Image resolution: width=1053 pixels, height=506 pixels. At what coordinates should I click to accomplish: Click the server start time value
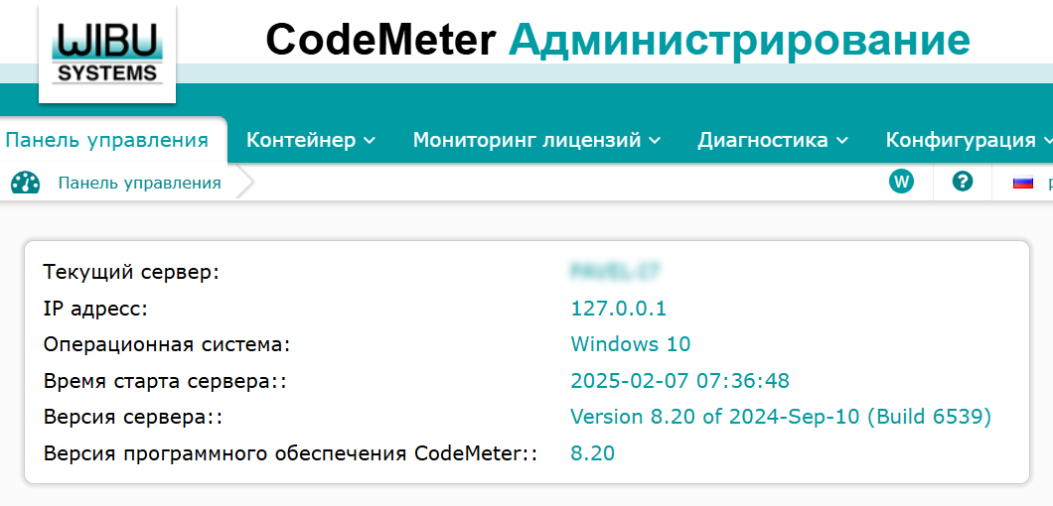[x=679, y=381]
